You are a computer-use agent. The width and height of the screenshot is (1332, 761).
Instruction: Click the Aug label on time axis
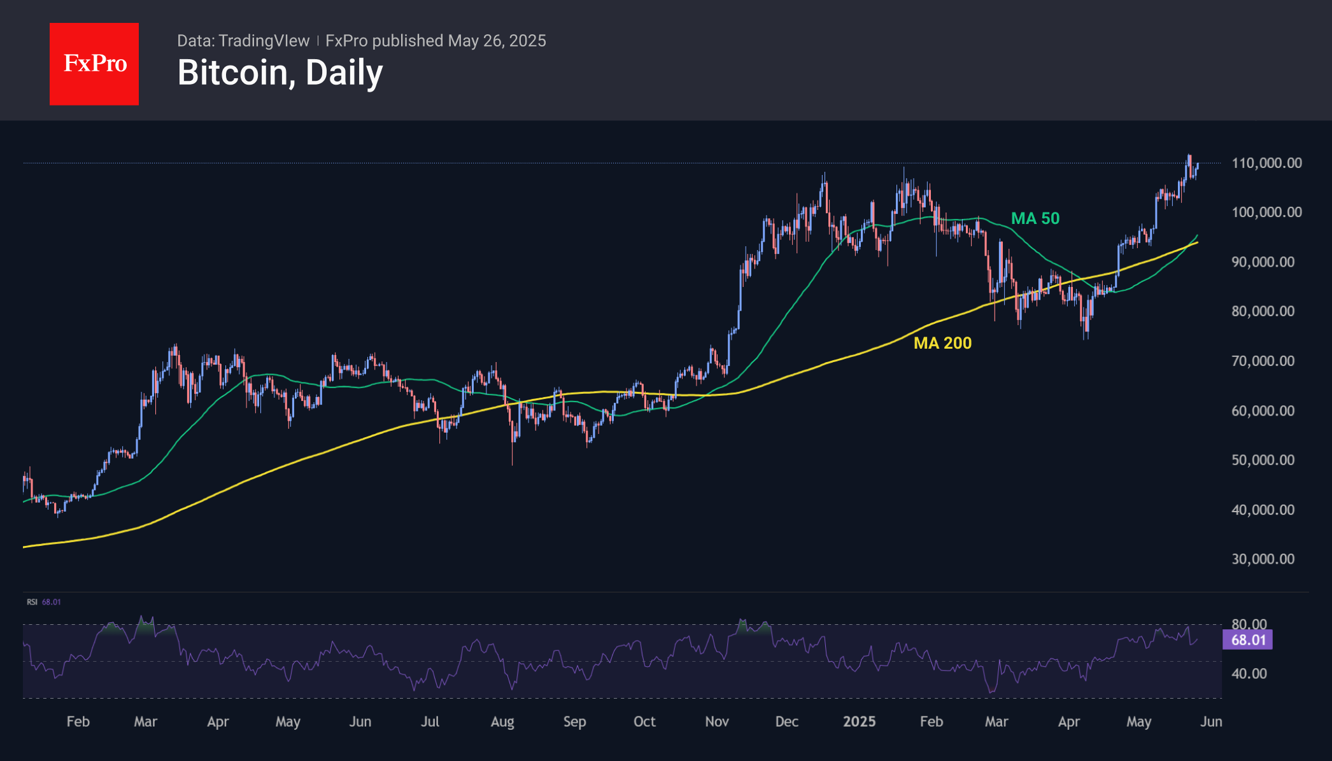pos(502,722)
